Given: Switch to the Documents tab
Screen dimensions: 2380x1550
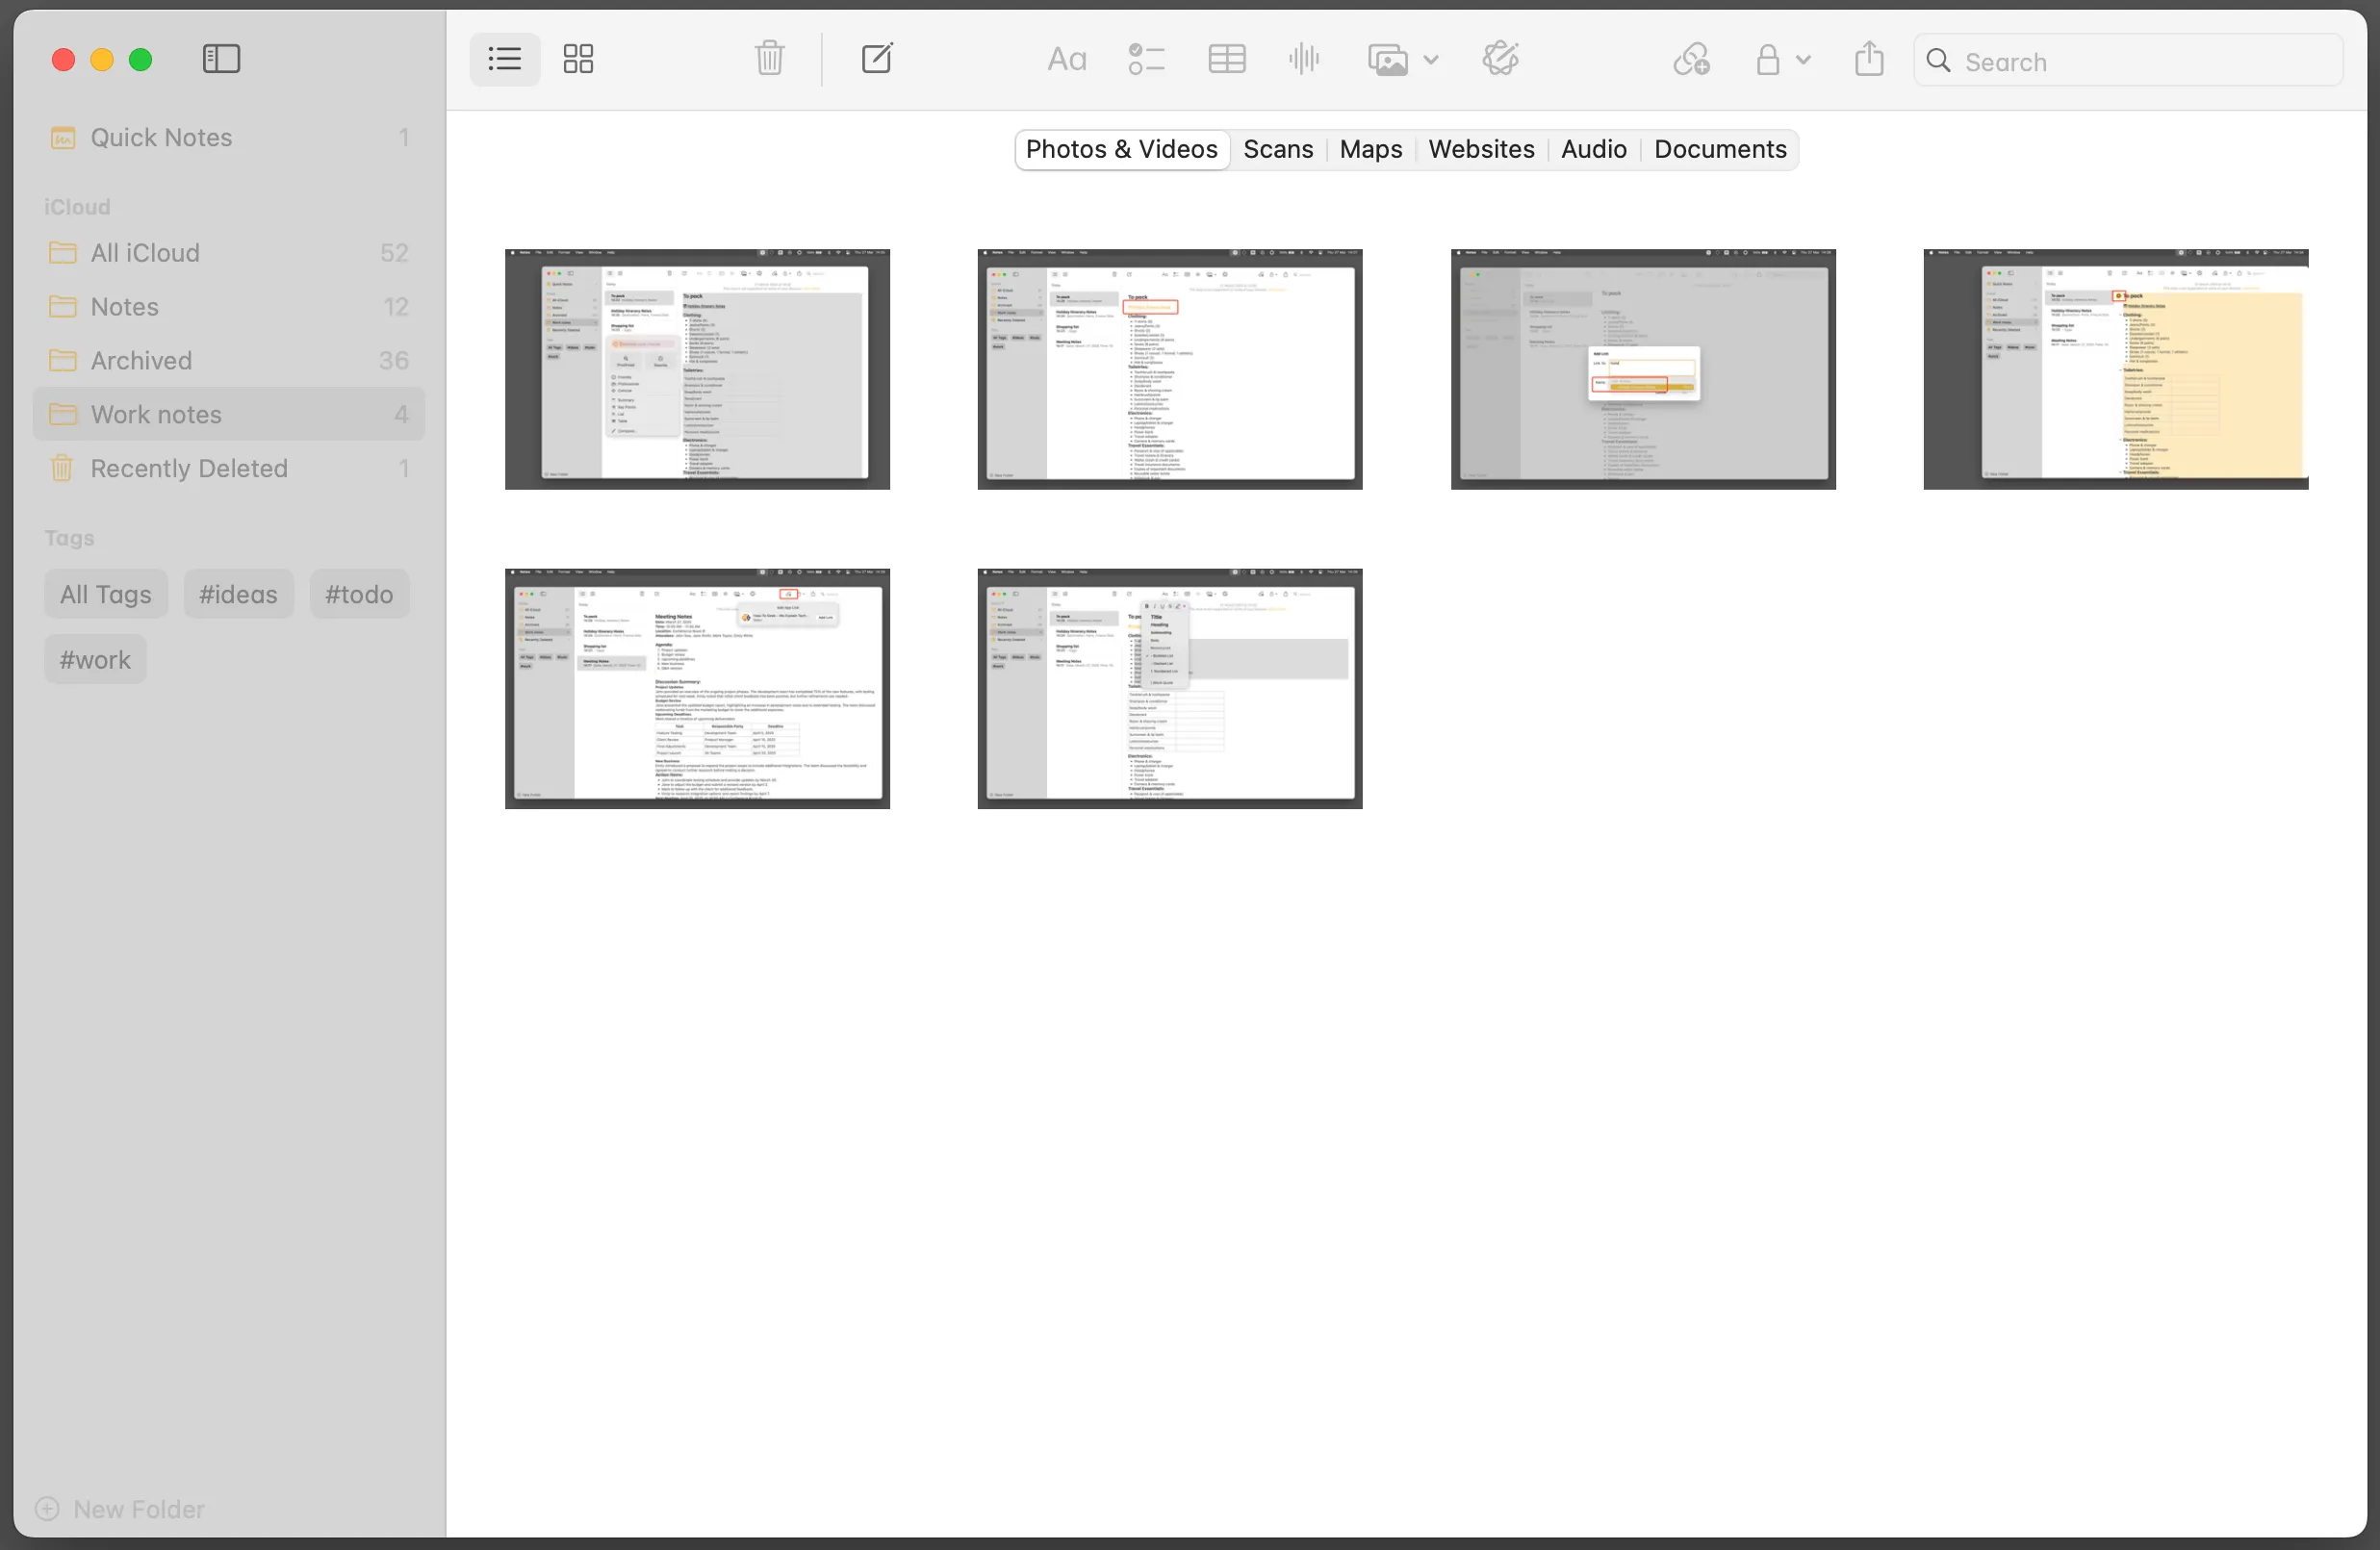Looking at the screenshot, I should click(1719, 149).
